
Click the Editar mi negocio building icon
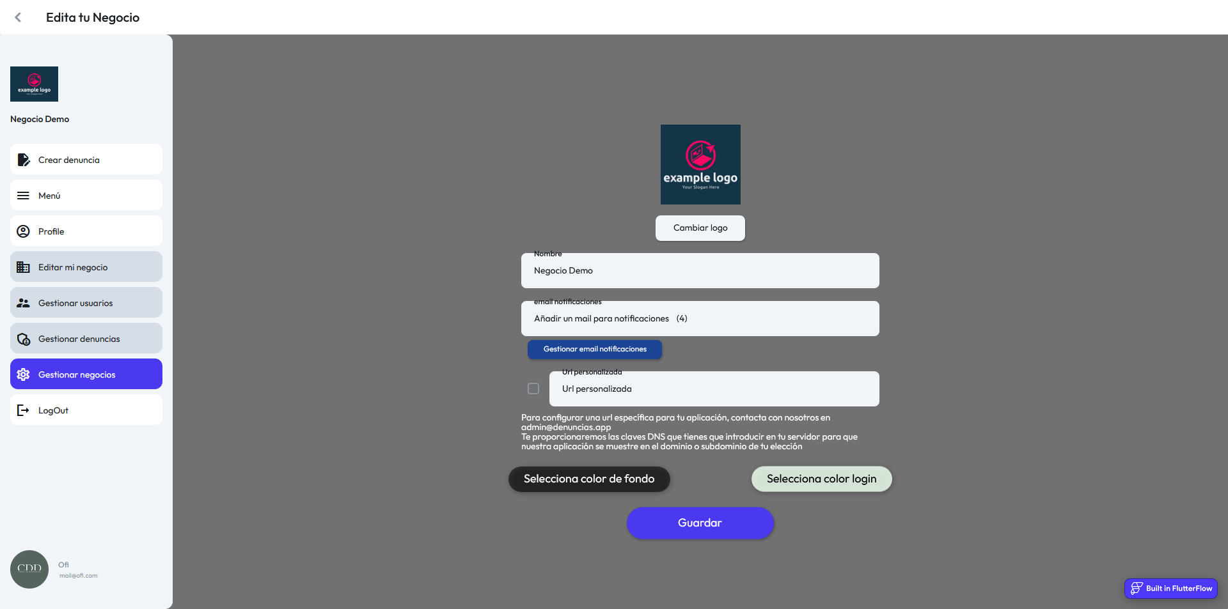(23, 267)
